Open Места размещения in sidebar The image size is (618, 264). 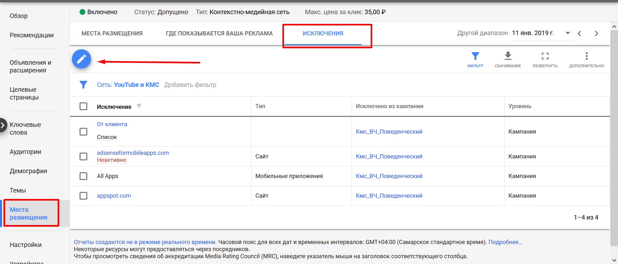pyautogui.click(x=28, y=213)
